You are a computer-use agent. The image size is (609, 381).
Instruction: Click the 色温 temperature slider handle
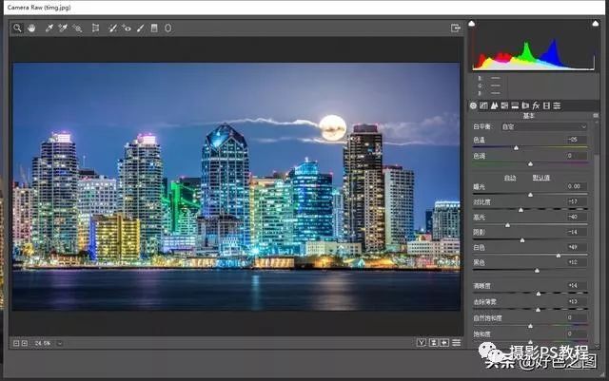[x=517, y=147]
